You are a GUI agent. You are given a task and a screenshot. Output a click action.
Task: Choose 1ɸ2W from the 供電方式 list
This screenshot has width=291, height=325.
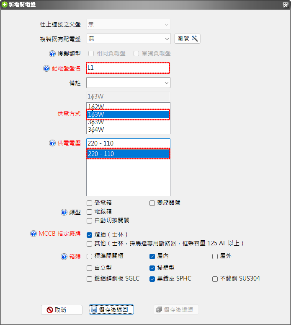pos(128,107)
